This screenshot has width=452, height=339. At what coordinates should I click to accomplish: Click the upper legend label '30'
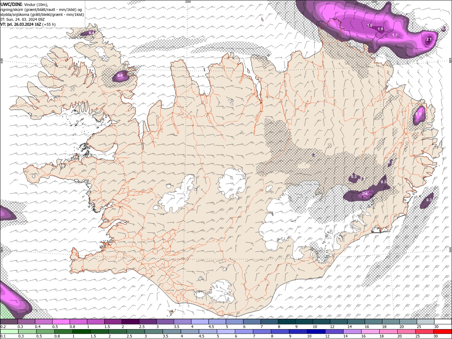click(436, 327)
